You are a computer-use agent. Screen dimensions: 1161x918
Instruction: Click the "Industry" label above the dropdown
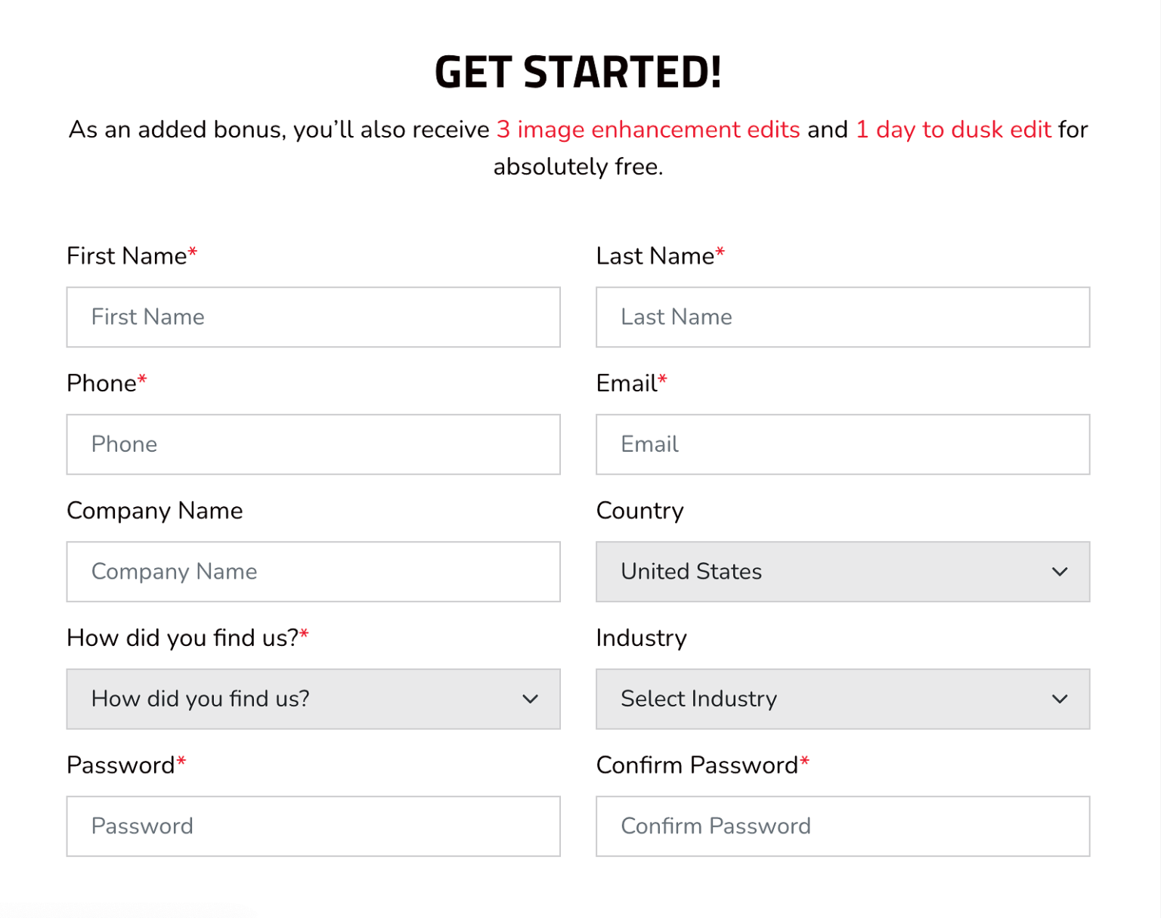(x=641, y=638)
